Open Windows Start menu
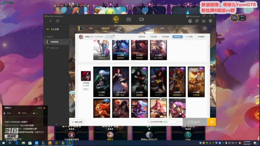The width and height of the screenshot is (260, 146). click(3, 143)
